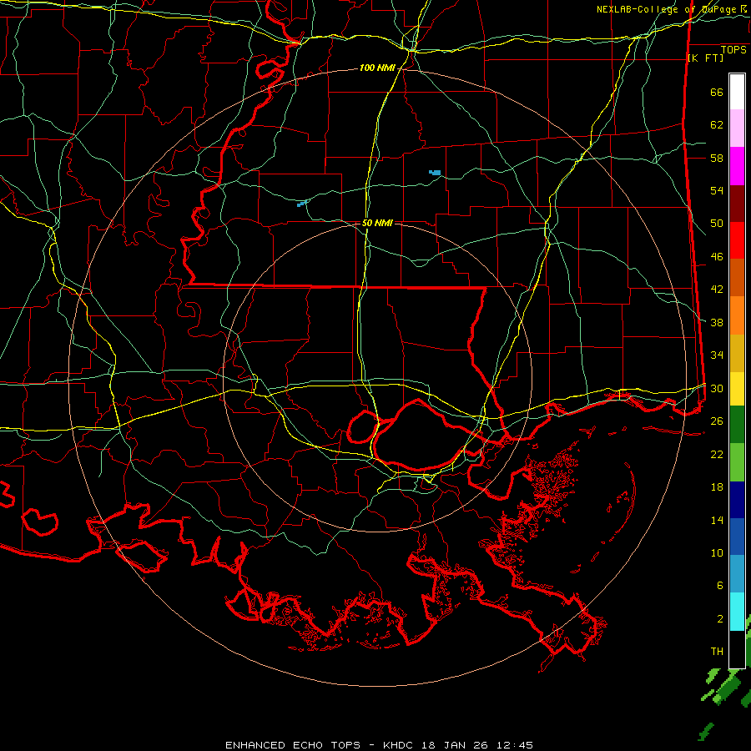Click the "TH" threshold legend label
The height and width of the screenshot is (751, 751).
point(717,652)
